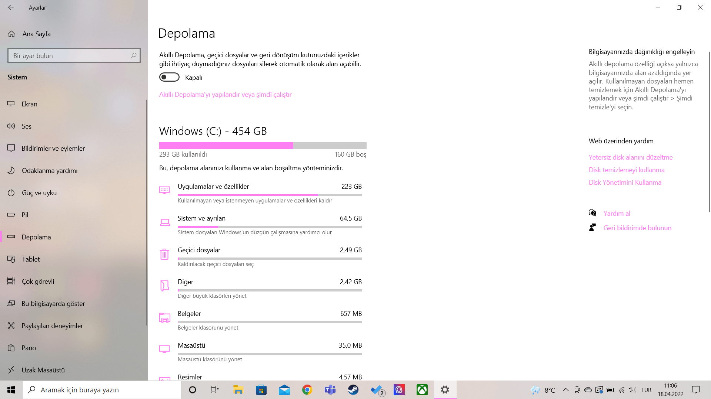Click the back arrow in Ayarlar

[11, 7]
